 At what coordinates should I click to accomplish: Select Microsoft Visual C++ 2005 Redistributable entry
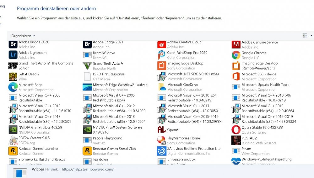click(35, 98)
